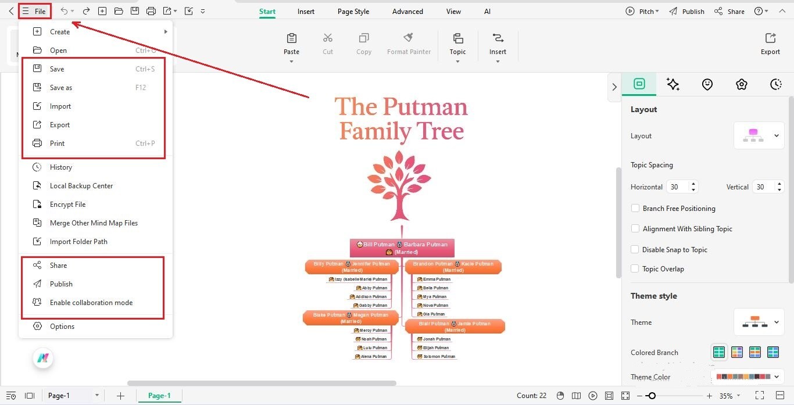
Task: Click the Export icon at top right
Action: (x=770, y=41)
